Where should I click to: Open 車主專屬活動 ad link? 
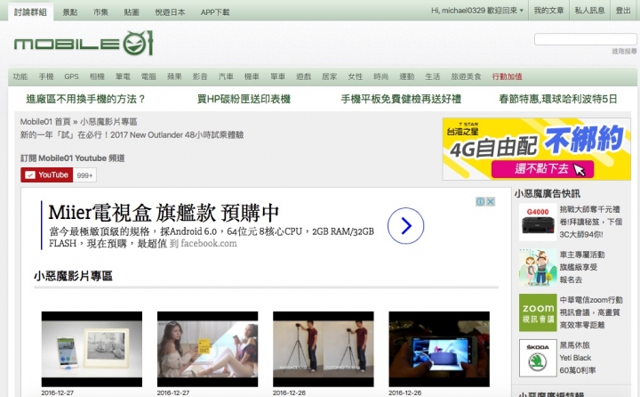581,267
